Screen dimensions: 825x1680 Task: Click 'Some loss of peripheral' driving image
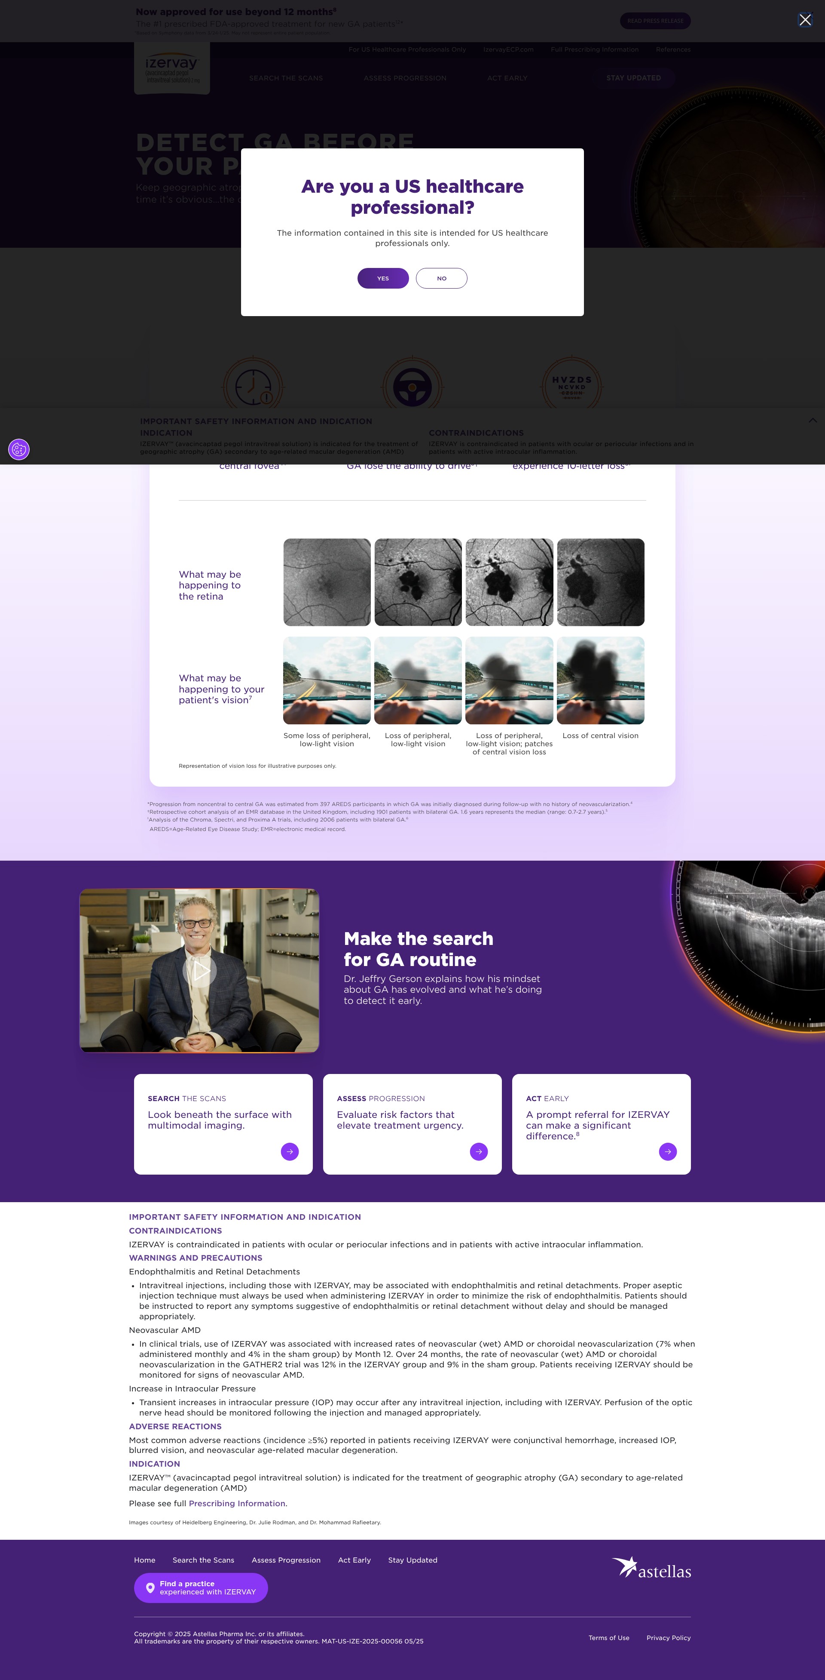pyautogui.click(x=327, y=680)
